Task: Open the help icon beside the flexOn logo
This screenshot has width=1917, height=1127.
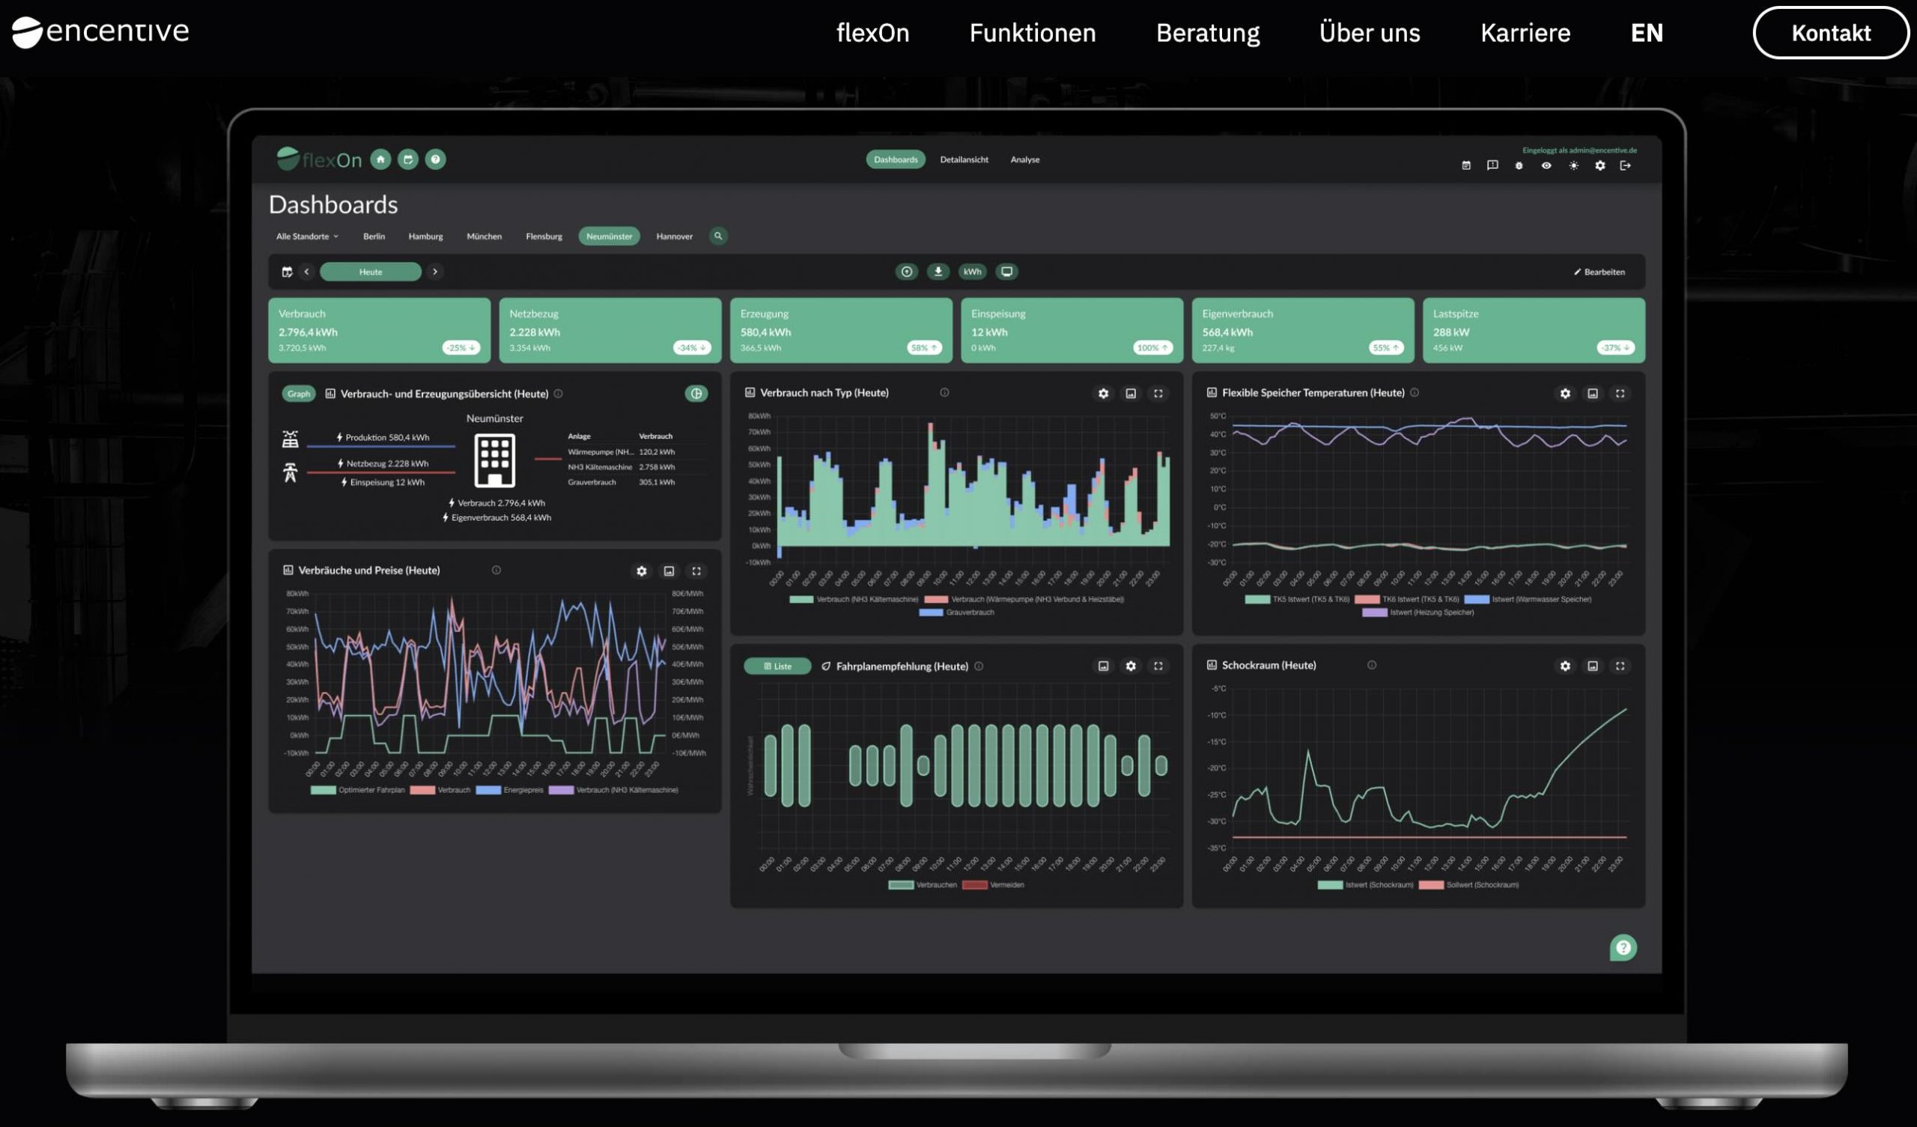Action: (x=435, y=159)
